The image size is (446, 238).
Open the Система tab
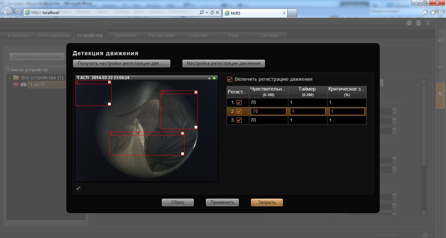point(269,35)
